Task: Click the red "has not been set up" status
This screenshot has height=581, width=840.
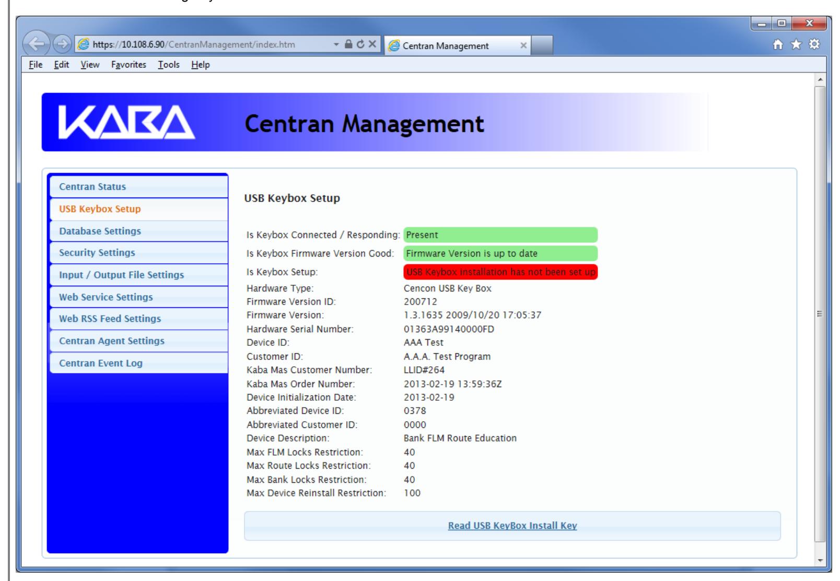Action: [x=500, y=272]
